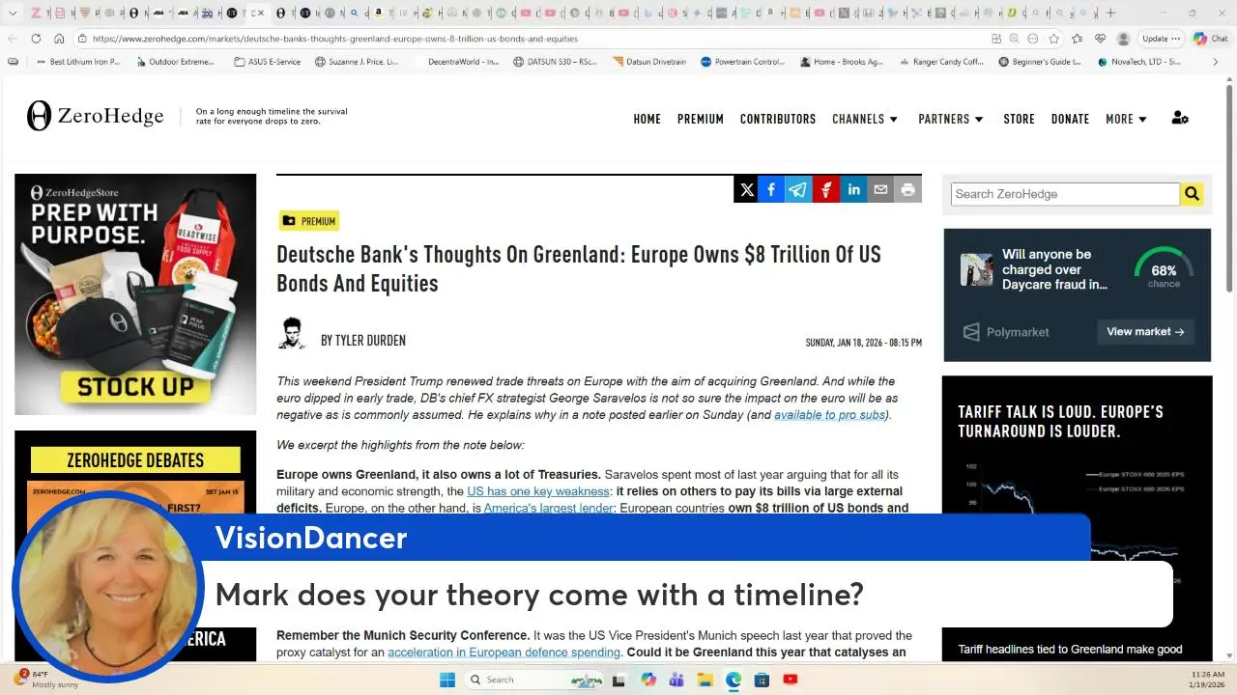Share the article via Telegram
The image size is (1237, 695).
[798, 190]
